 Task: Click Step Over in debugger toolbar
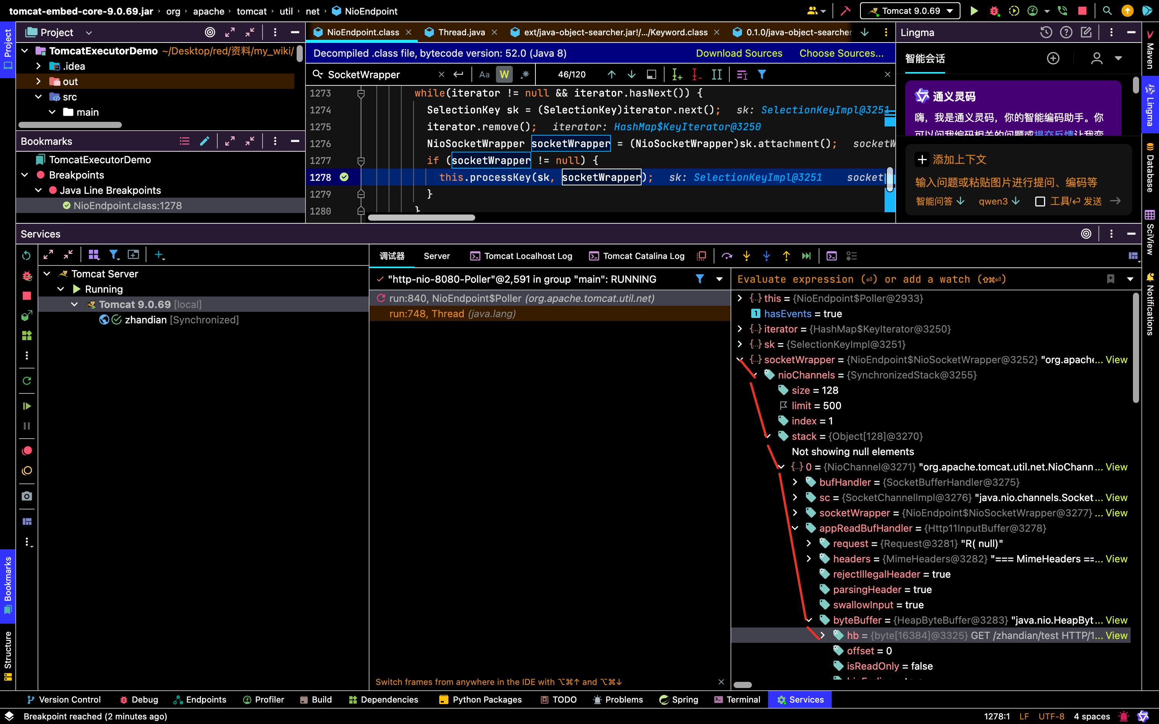[x=727, y=256]
